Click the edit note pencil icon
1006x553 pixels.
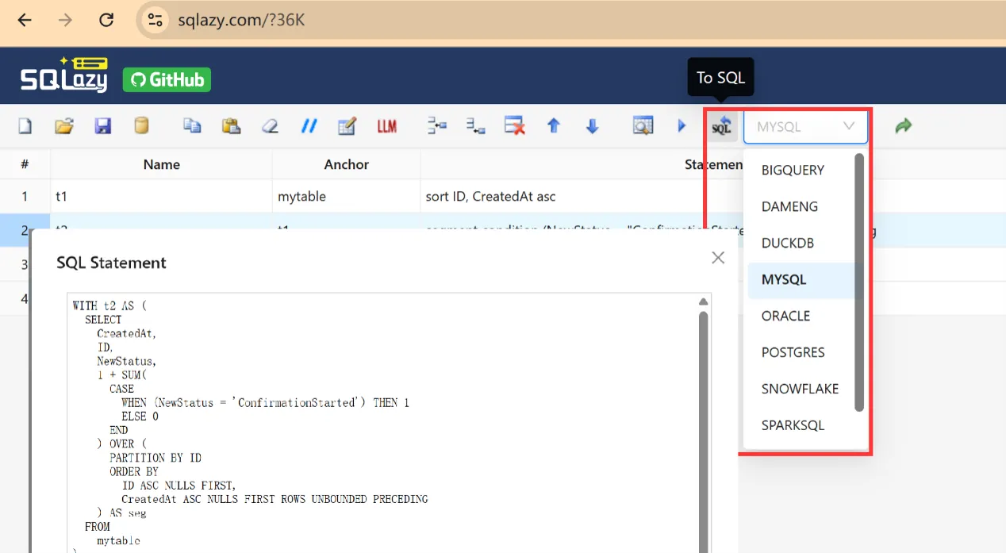[x=347, y=126]
